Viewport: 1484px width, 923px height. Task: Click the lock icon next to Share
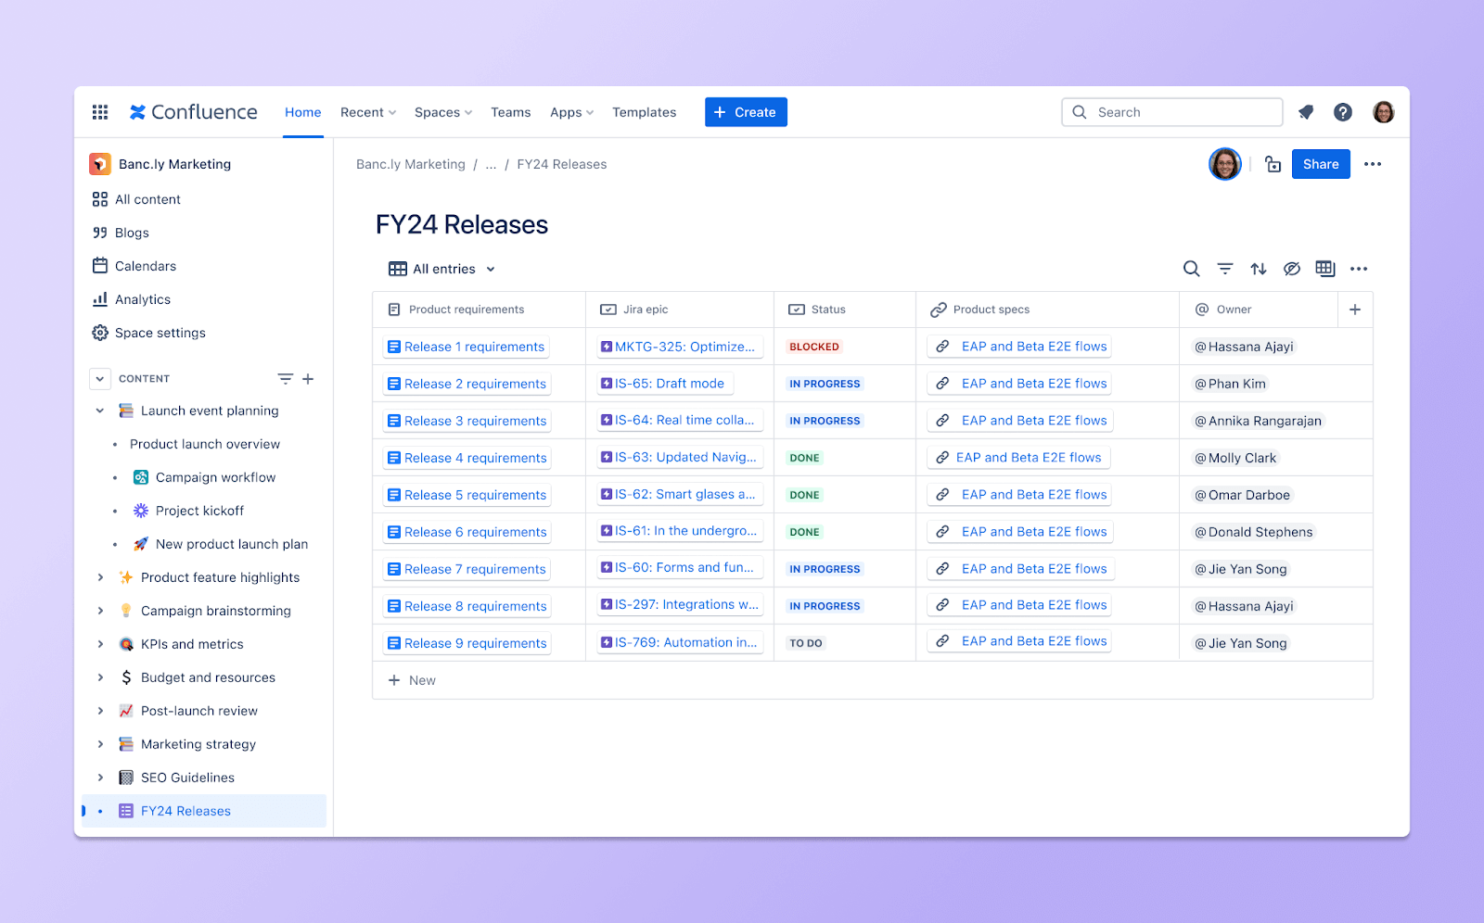(1273, 163)
